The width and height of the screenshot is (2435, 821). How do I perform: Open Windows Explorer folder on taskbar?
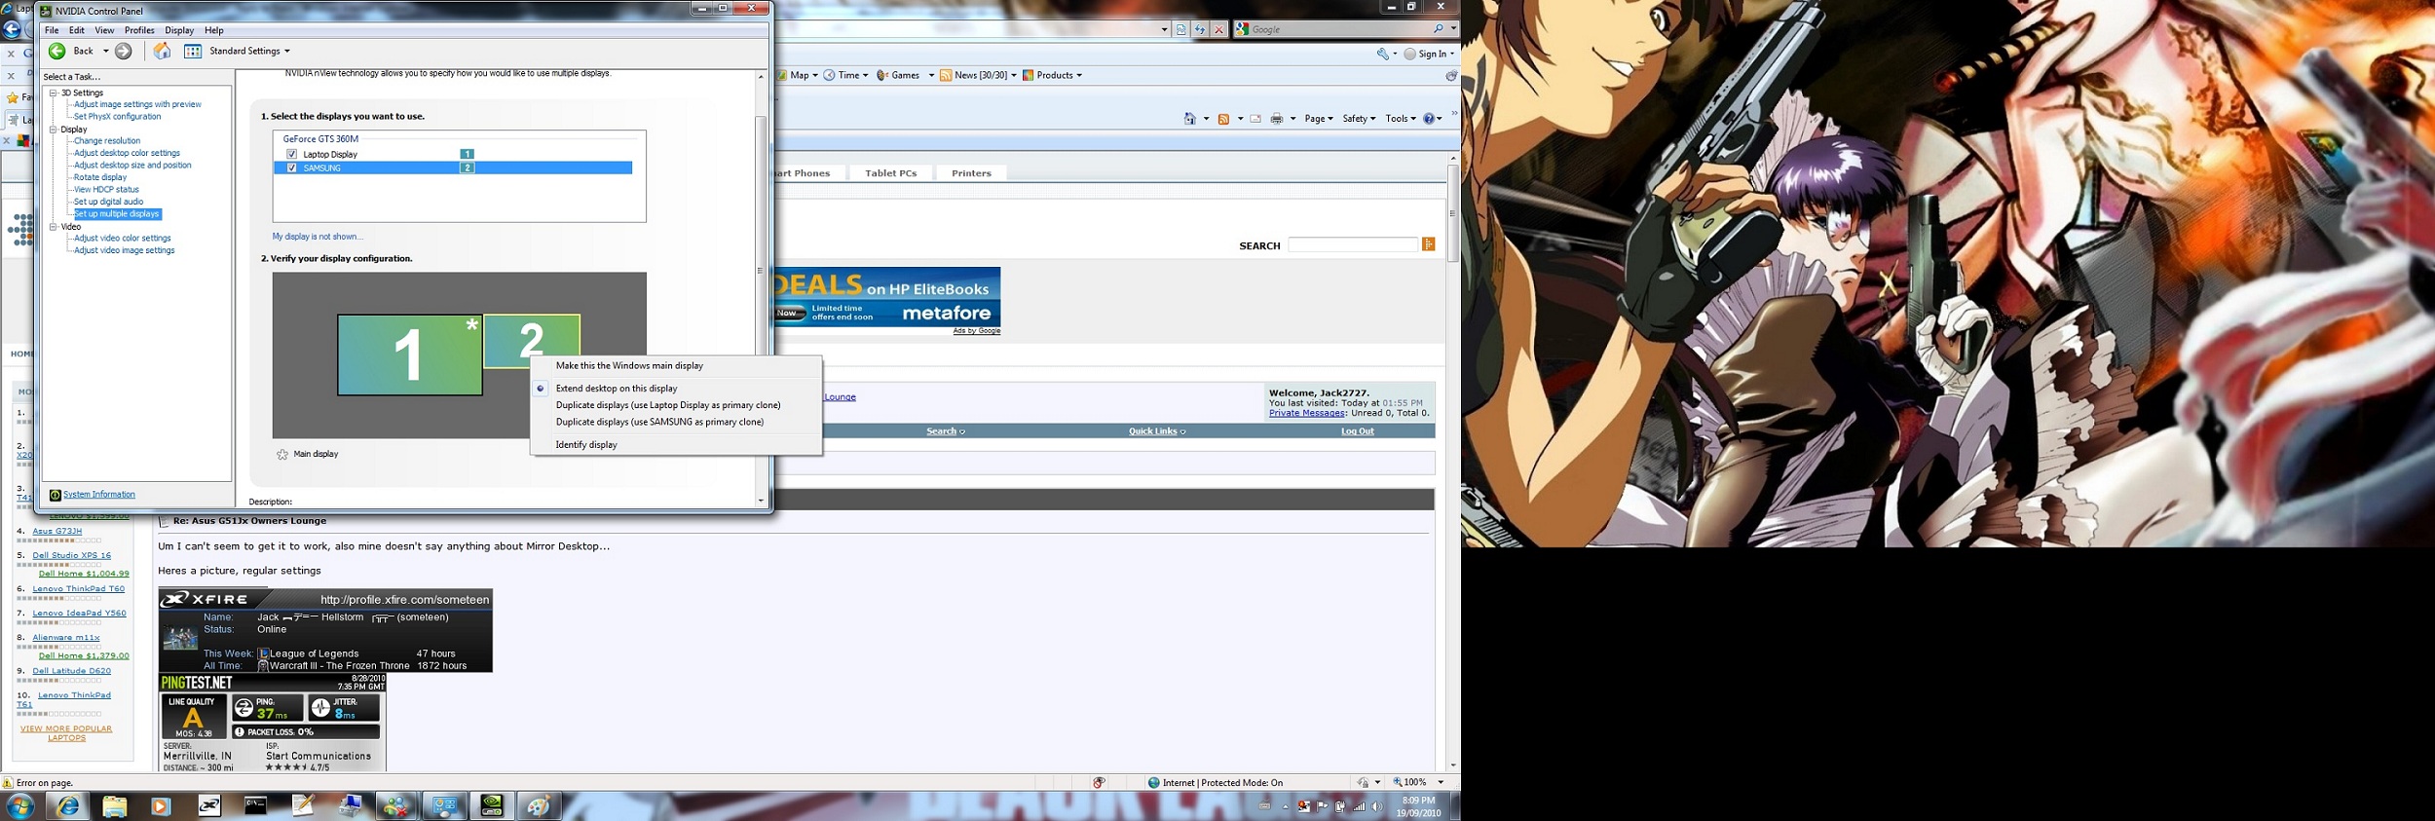[115, 806]
